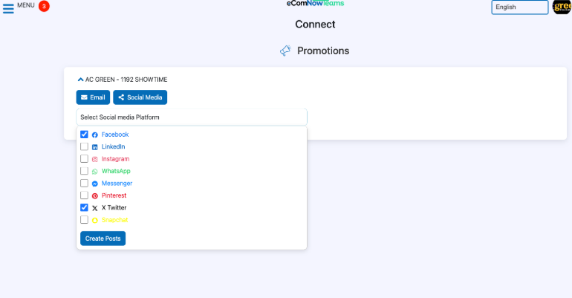Screen dimensions: 572x298
Task: Click the Facebook label text
Action: pyautogui.click(x=115, y=135)
